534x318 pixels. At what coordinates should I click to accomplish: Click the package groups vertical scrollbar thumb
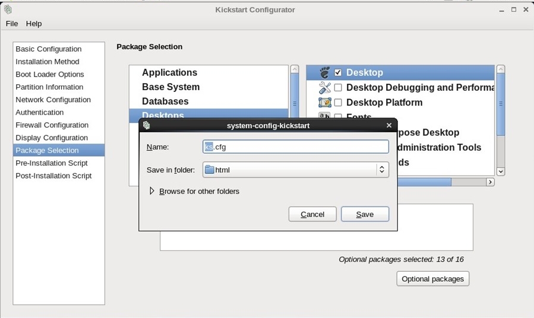click(500, 104)
